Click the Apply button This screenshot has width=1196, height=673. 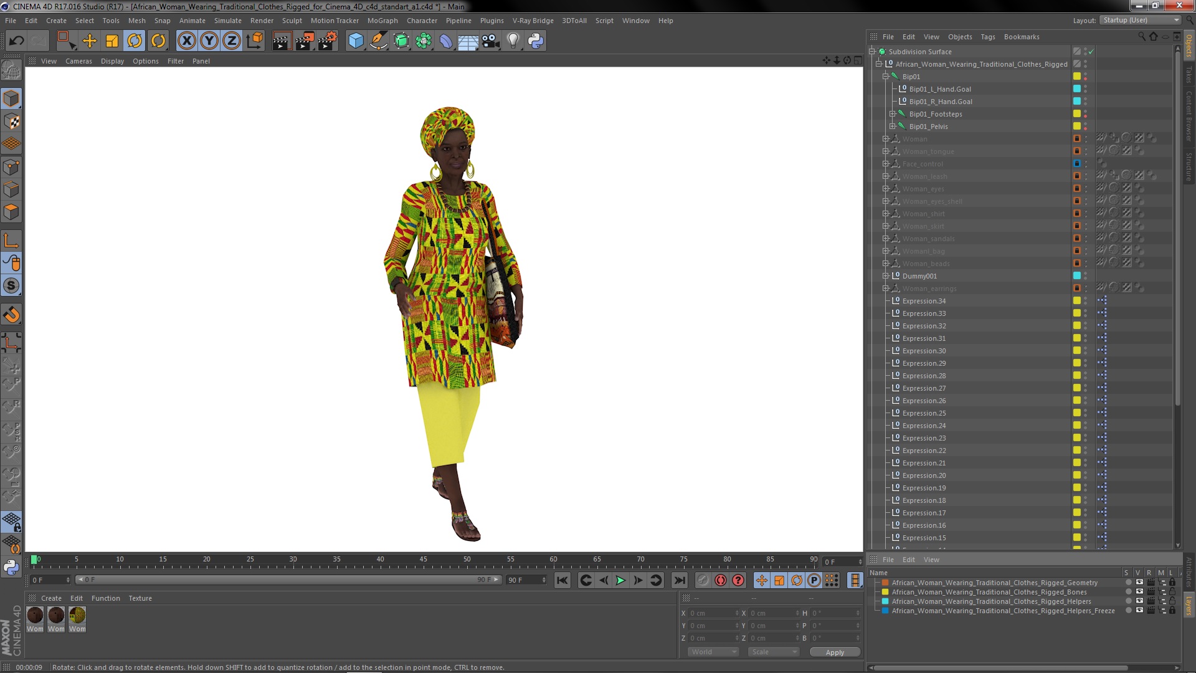point(835,652)
